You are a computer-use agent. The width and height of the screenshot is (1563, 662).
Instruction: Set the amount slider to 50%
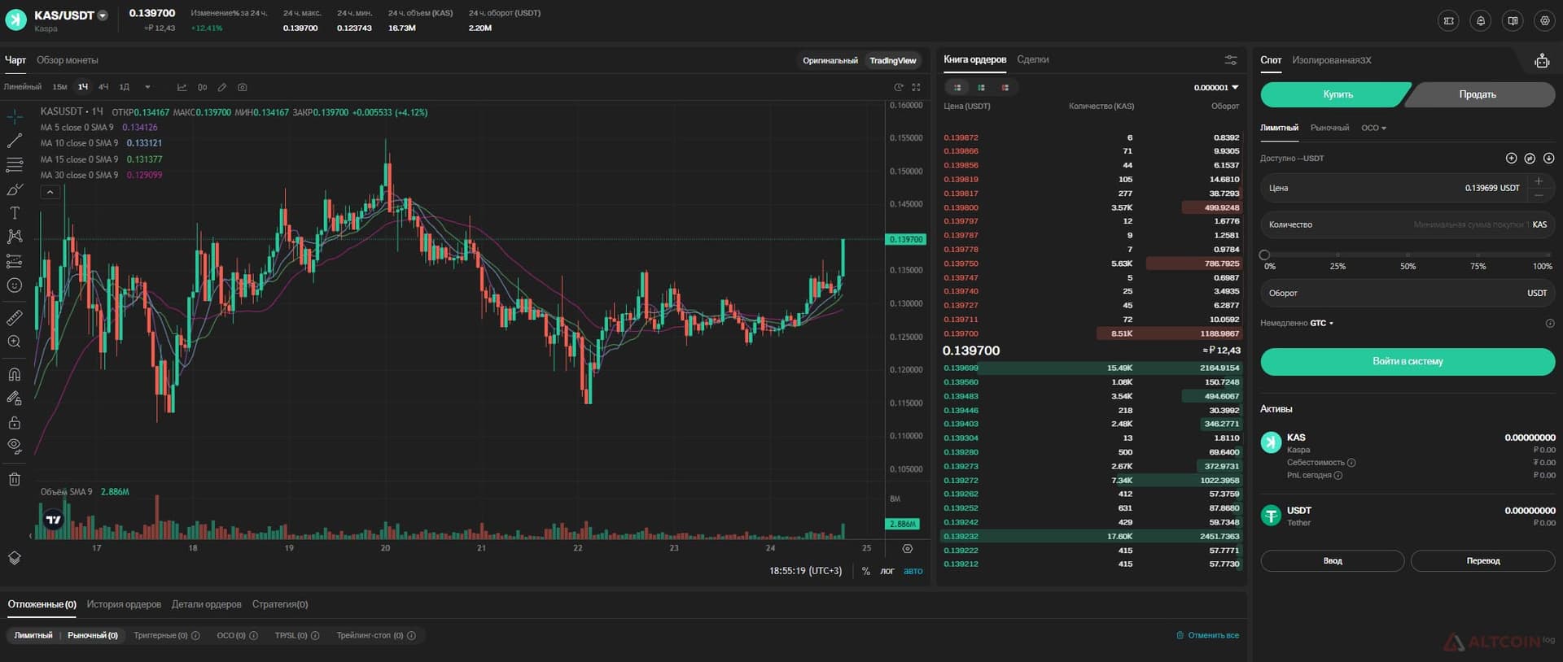[1408, 255]
